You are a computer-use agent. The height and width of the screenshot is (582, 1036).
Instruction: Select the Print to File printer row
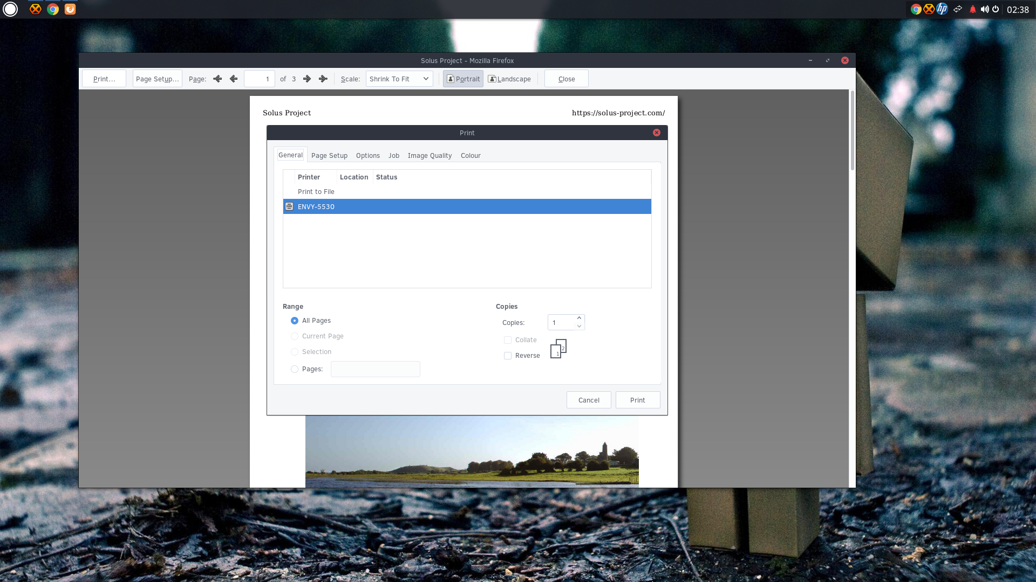tap(467, 192)
